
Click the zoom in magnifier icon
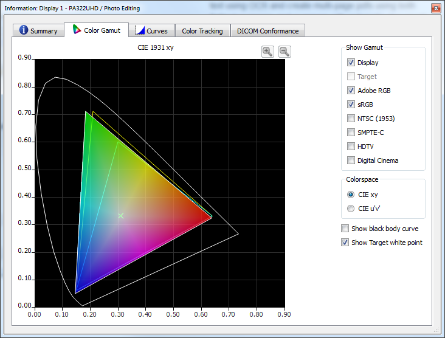tap(267, 52)
